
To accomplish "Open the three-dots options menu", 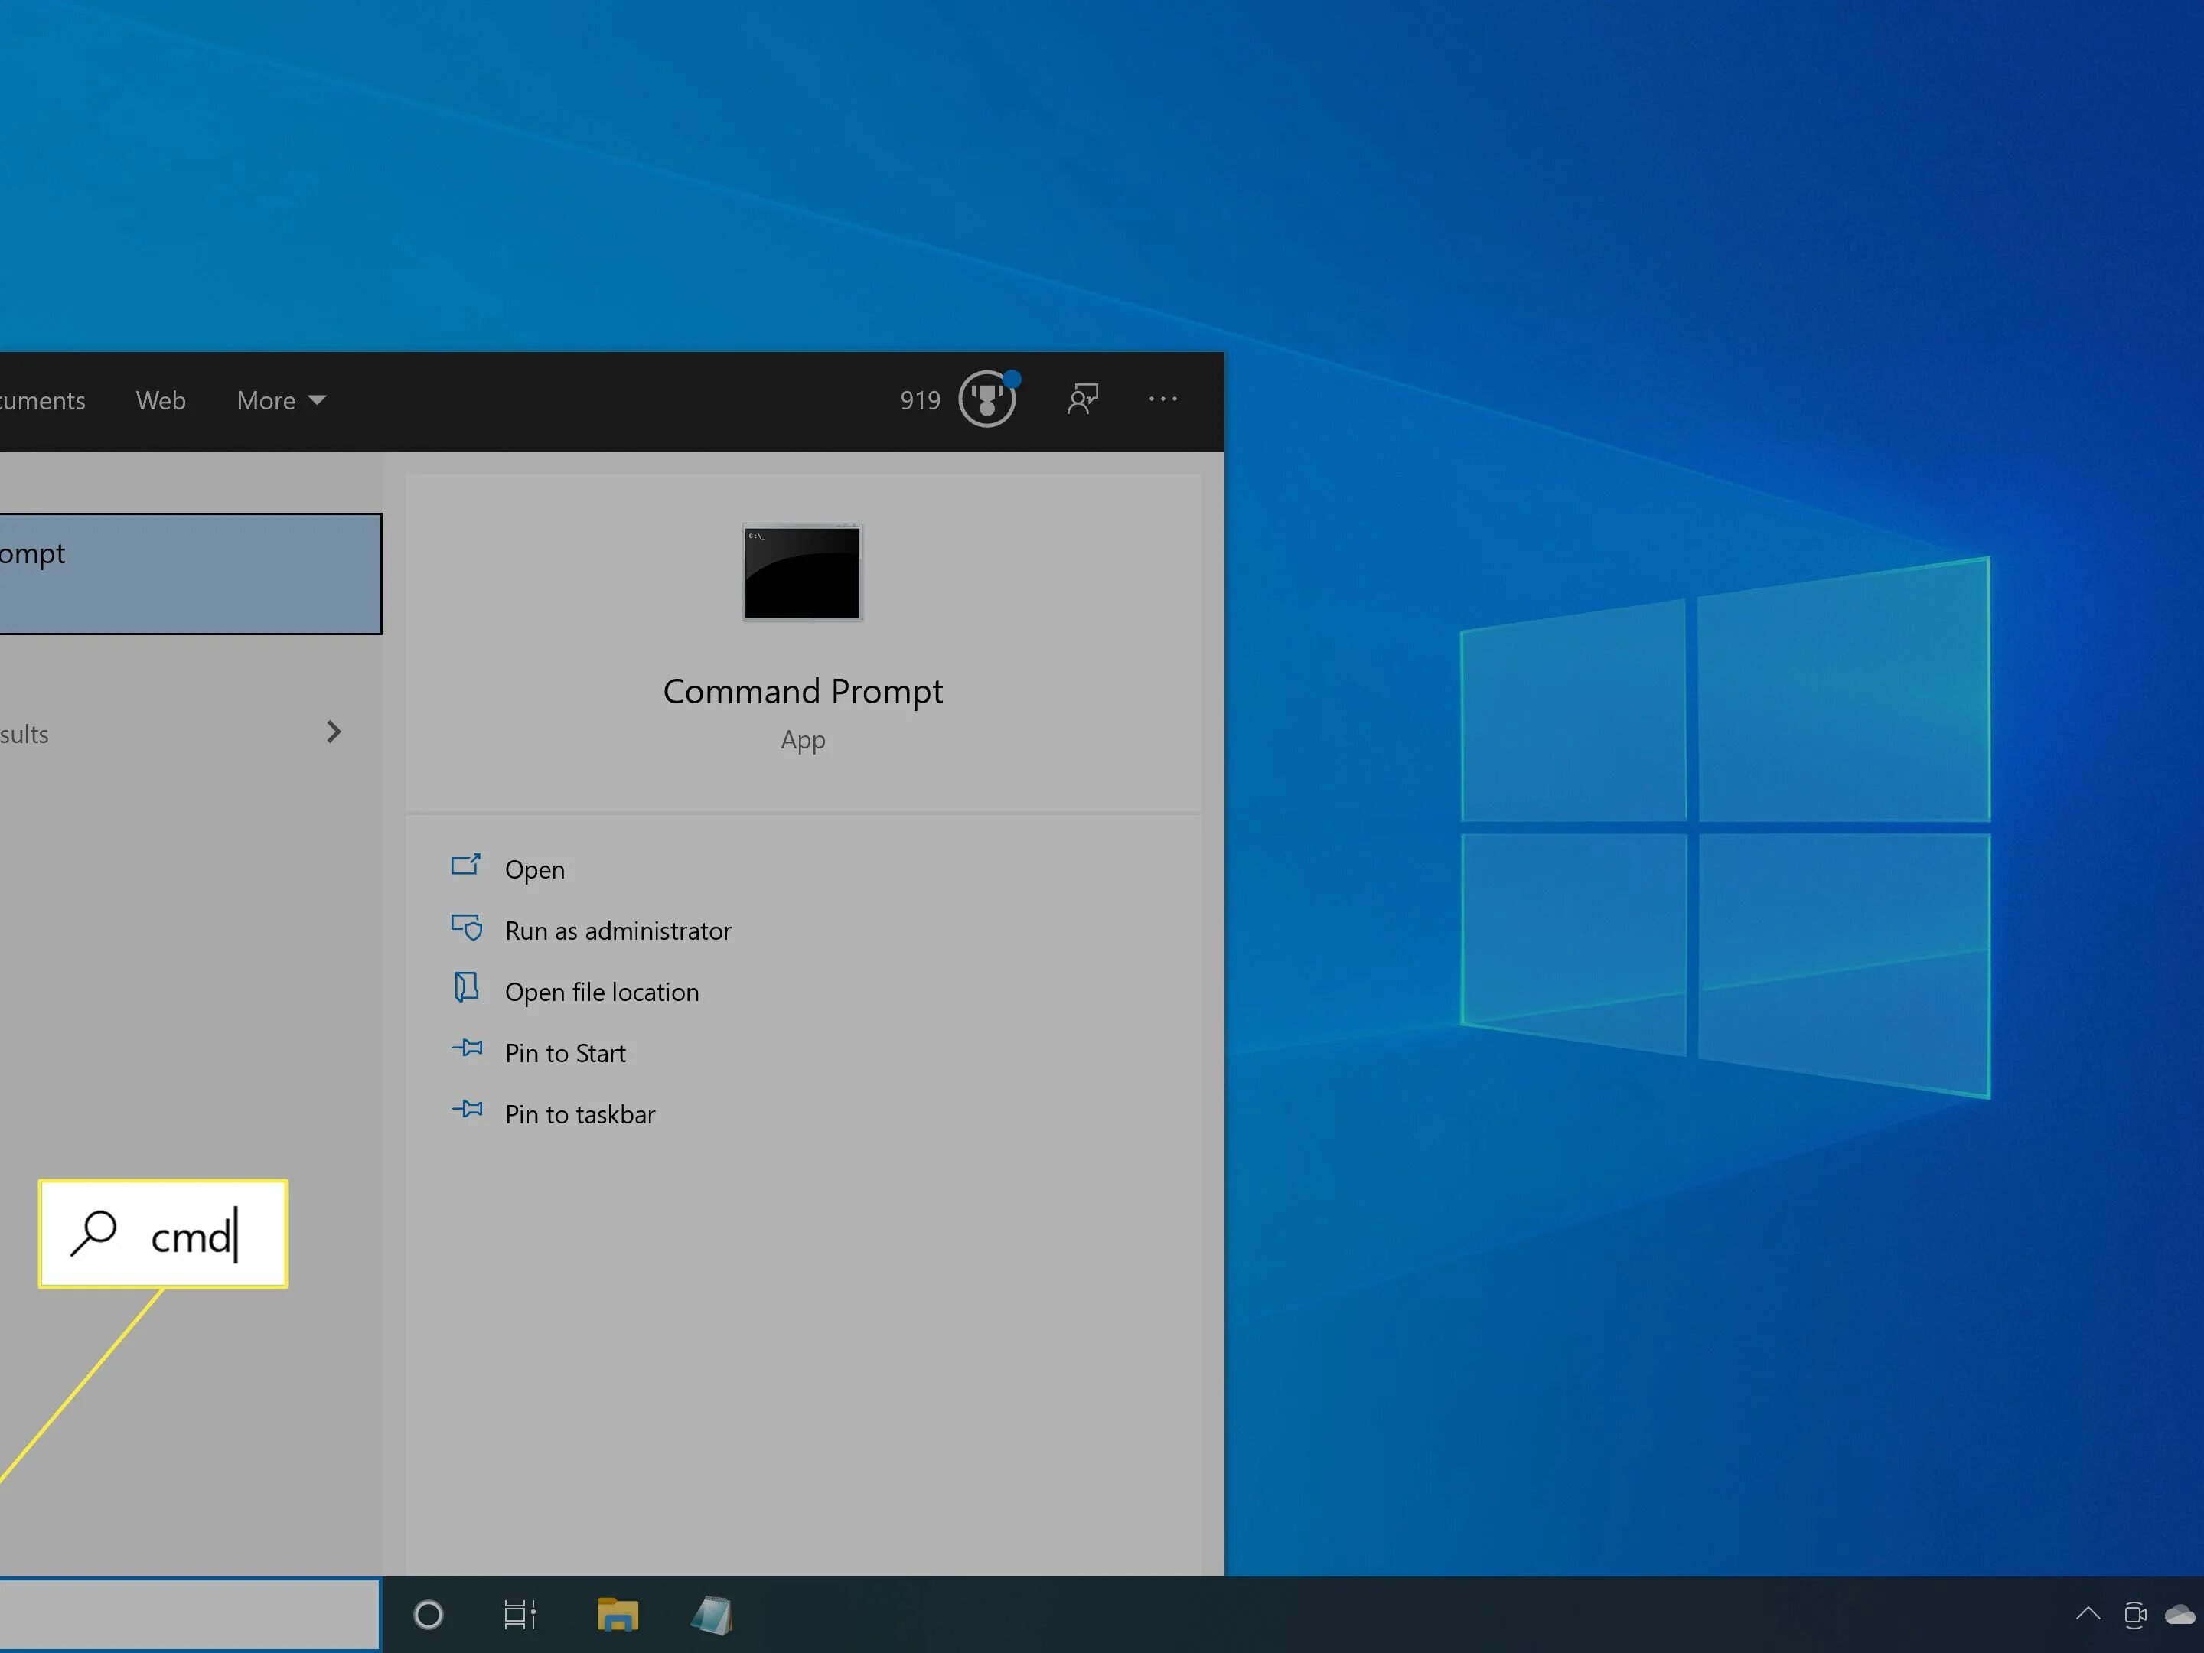I will coord(1162,399).
